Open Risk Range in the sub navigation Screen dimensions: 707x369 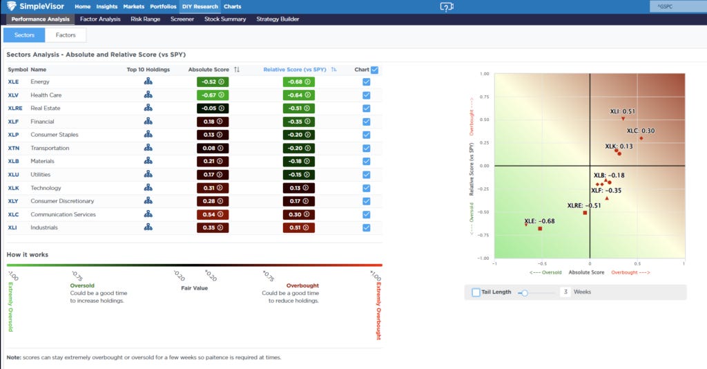click(145, 19)
